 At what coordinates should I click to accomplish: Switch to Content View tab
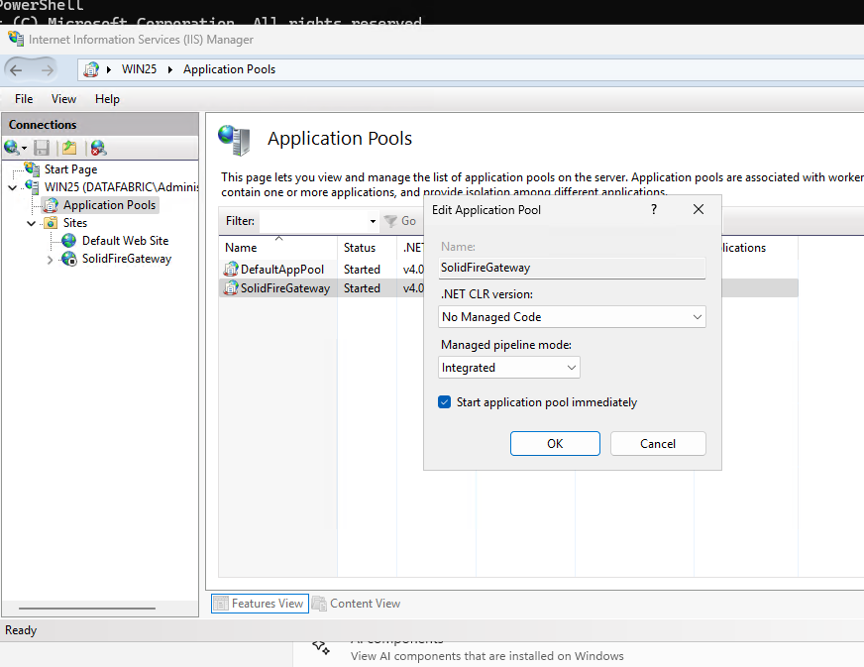pos(356,604)
